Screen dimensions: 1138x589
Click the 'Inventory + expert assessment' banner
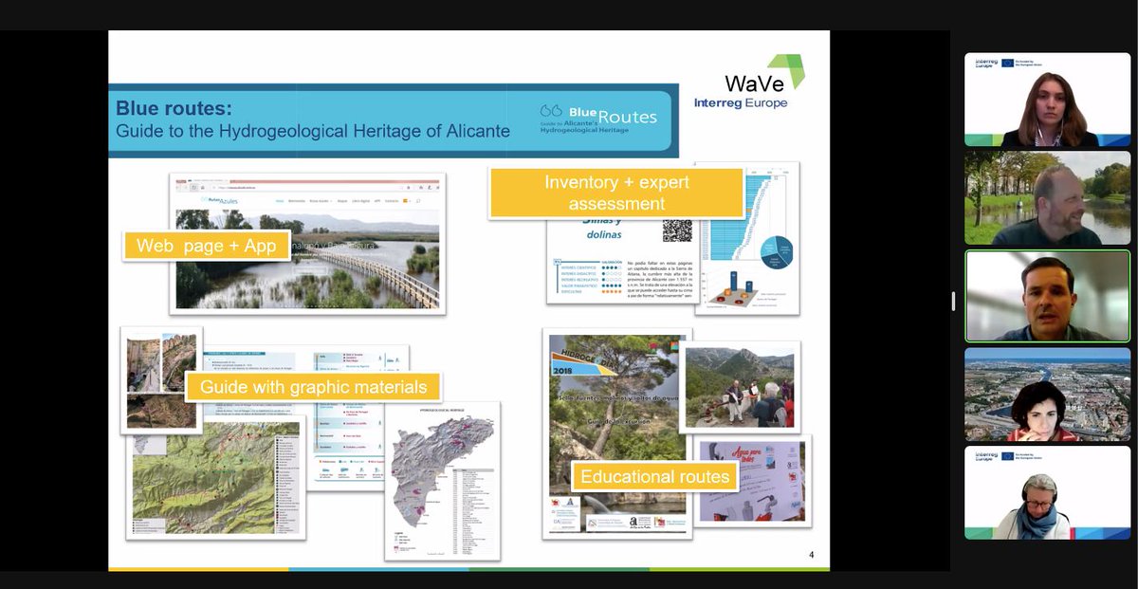[615, 191]
